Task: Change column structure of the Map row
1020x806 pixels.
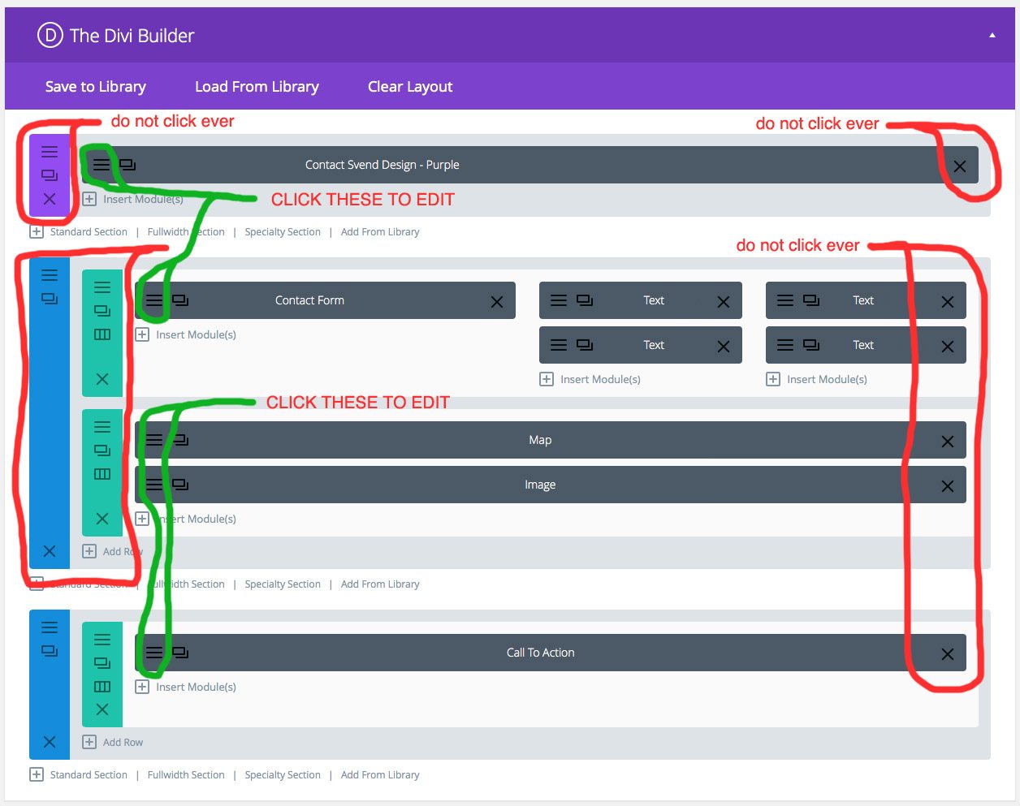Action: (102, 474)
